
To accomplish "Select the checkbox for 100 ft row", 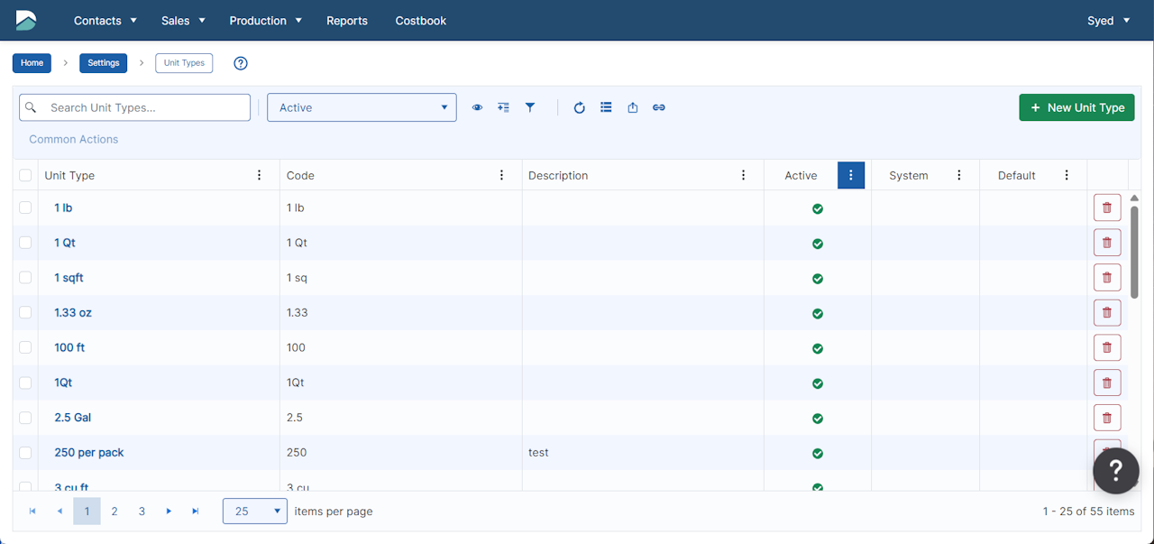I will tap(25, 347).
